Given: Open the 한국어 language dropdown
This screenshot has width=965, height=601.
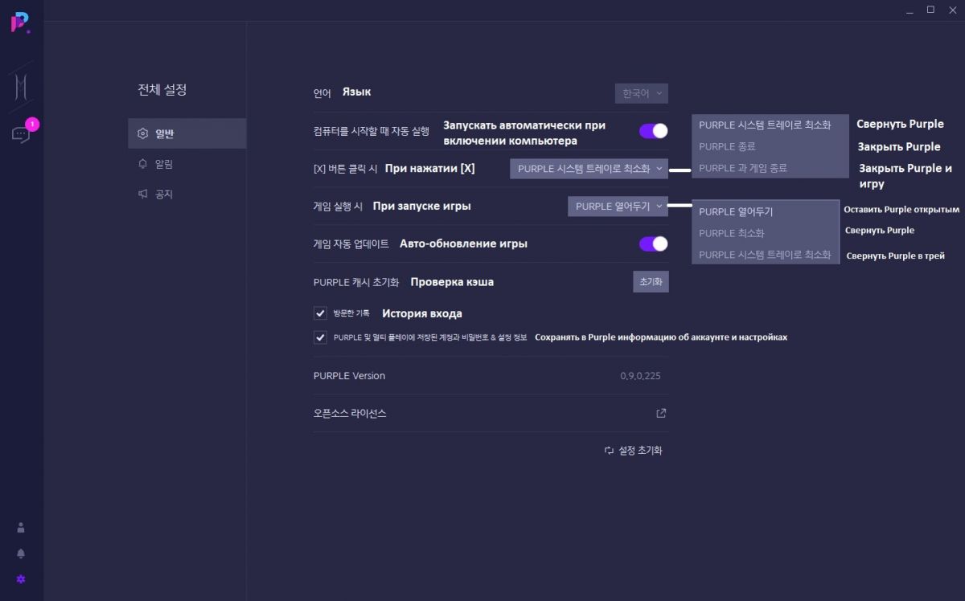Looking at the screenshot, I should [641, 93].
